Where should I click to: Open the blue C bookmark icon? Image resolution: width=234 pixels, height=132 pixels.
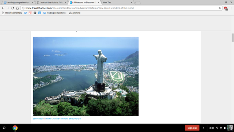point(40,13)
